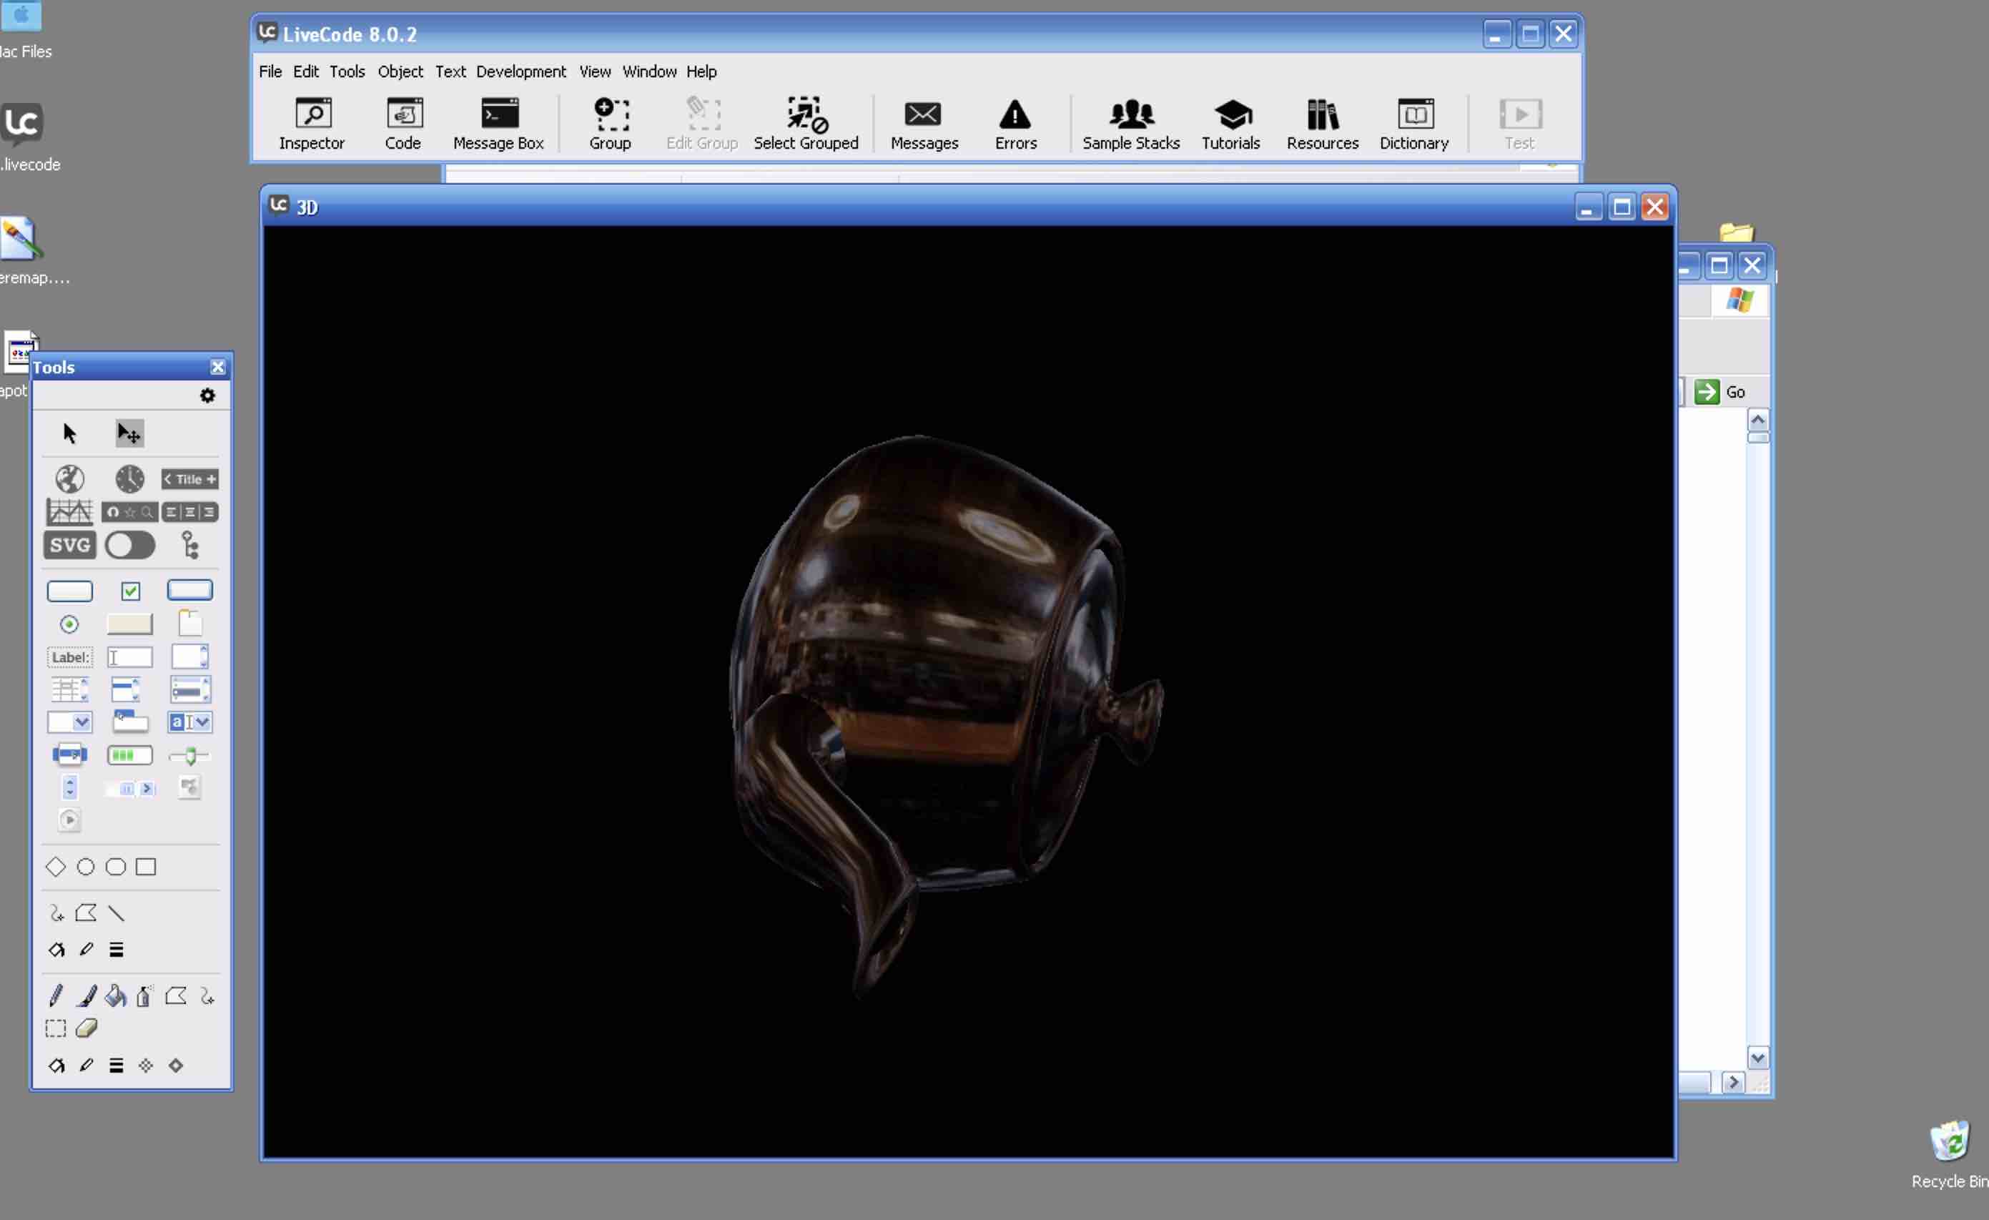
Task: Open the Inspector from the toolbar
Action: [312, 124]
